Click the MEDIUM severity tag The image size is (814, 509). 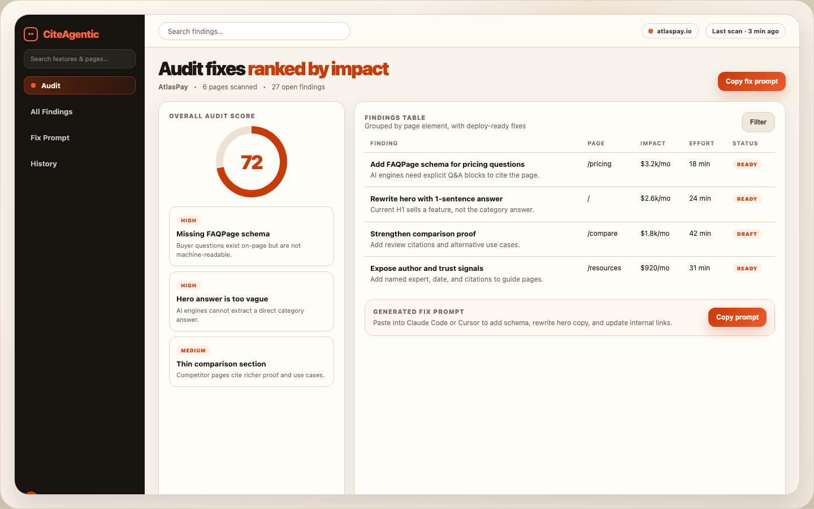click(x=193, y=351)
